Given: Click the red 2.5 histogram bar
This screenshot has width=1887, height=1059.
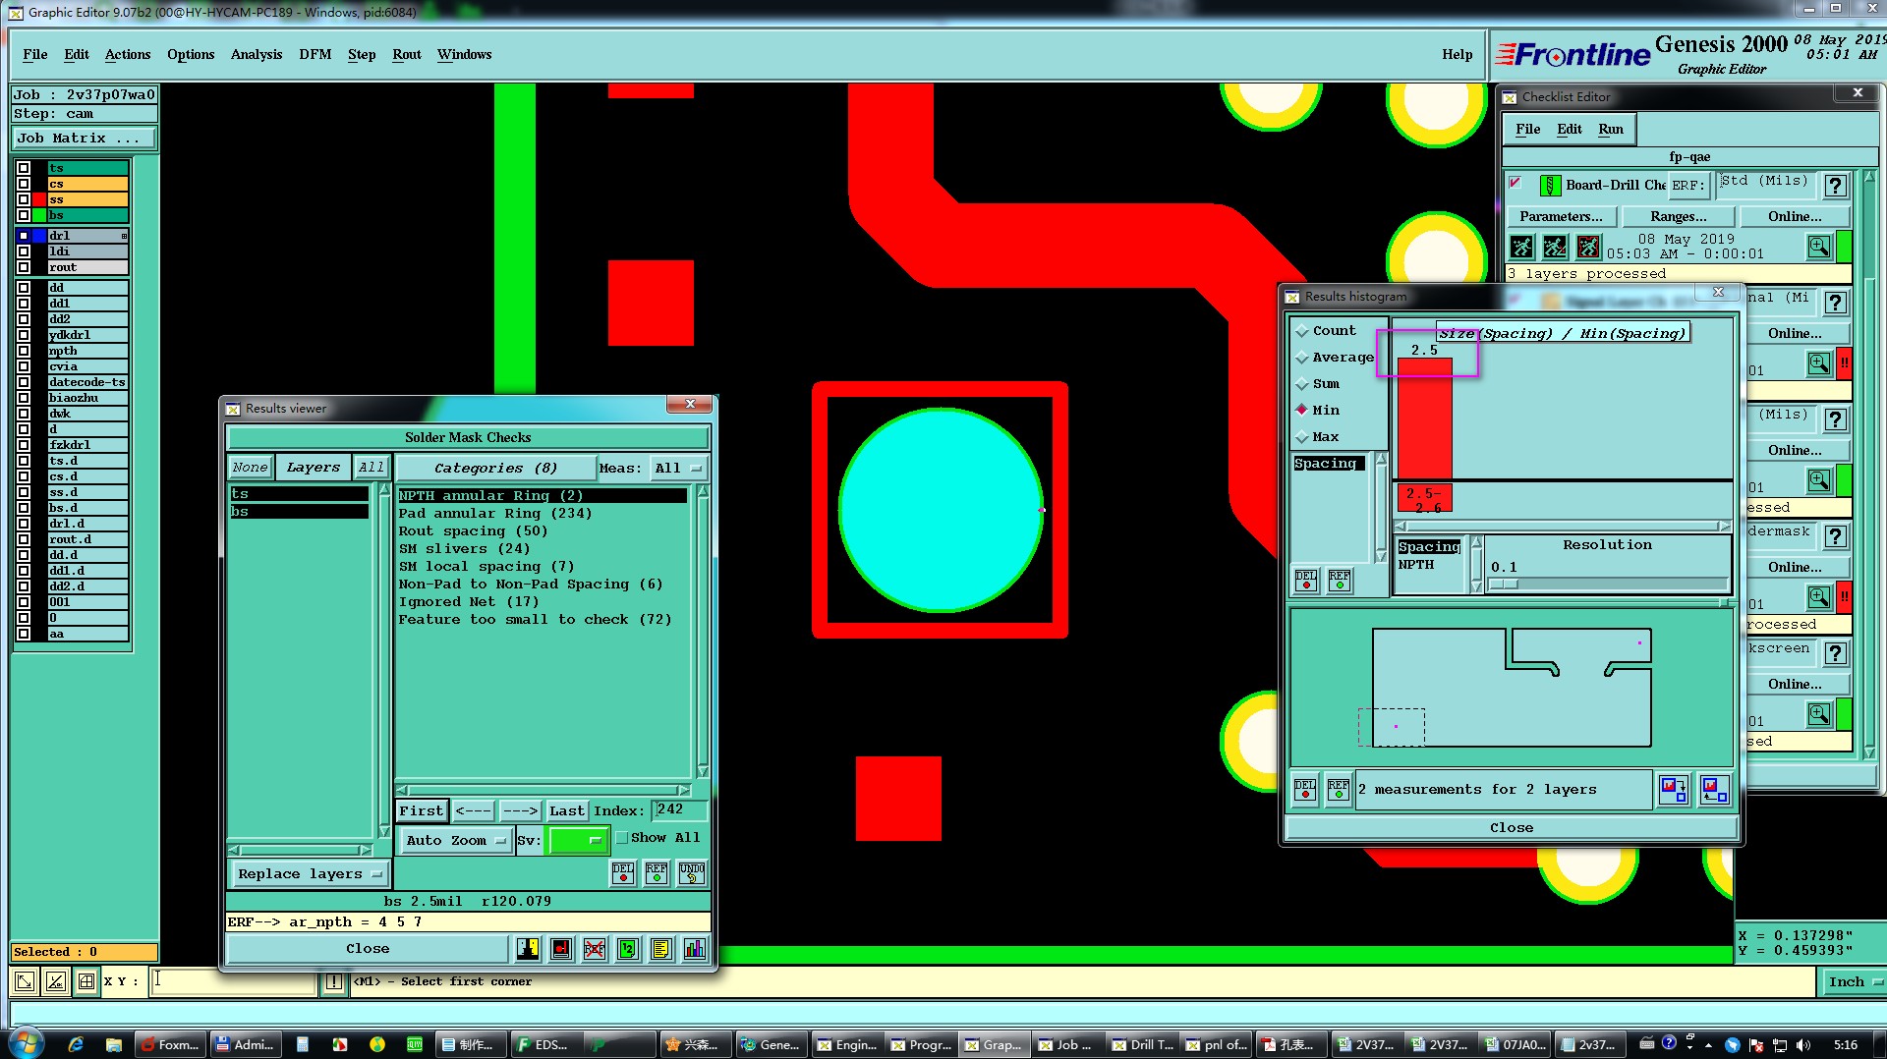Looking at the screenshot, I should click(1424, 418).
